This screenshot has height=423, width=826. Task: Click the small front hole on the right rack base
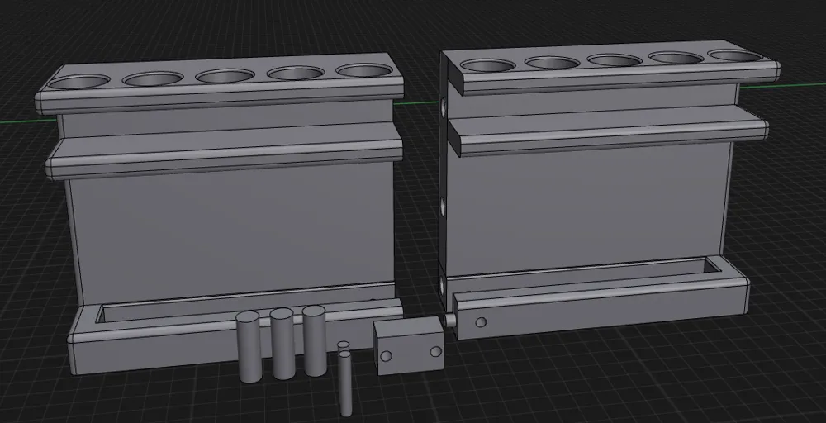click(481, 322)
